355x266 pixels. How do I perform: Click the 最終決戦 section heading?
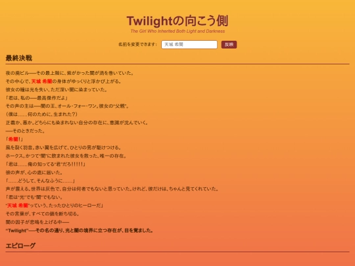(x=19, y=58)
